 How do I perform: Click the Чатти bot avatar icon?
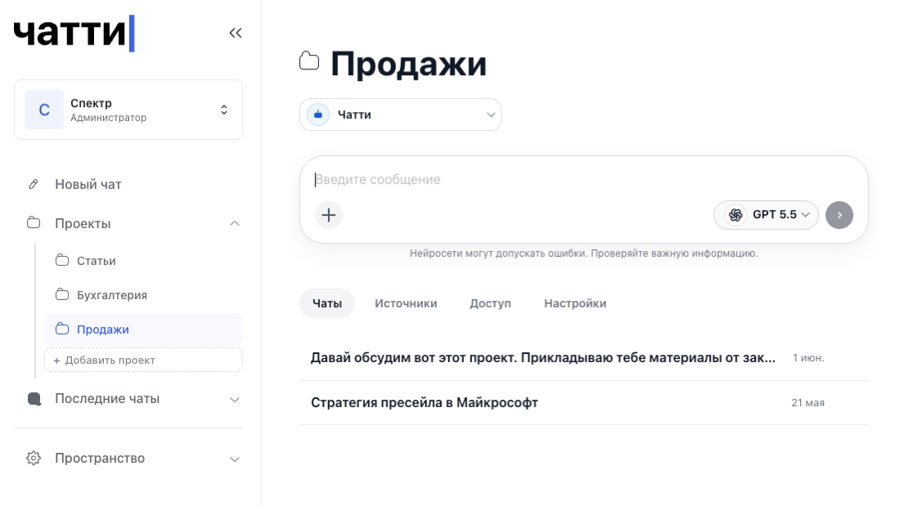pos(318,114)
